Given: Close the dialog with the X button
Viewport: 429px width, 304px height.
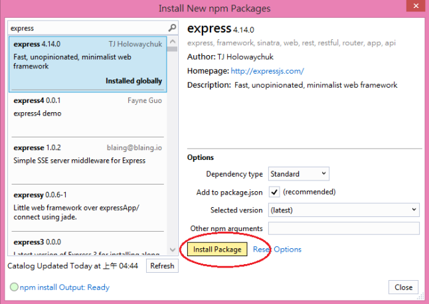Looking at the screenshot, I should pyautogui.click(x=416, y=6).
